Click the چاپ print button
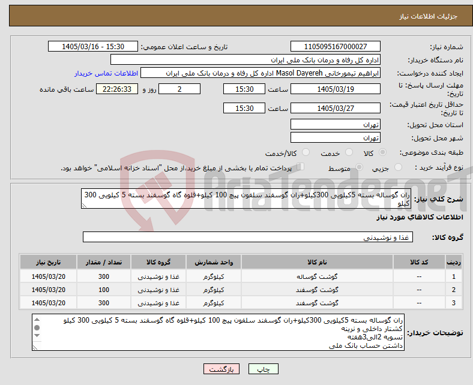 264,369
